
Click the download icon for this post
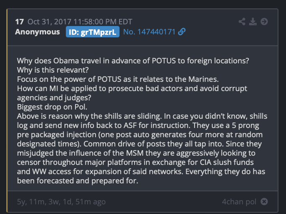click(253, 21)
